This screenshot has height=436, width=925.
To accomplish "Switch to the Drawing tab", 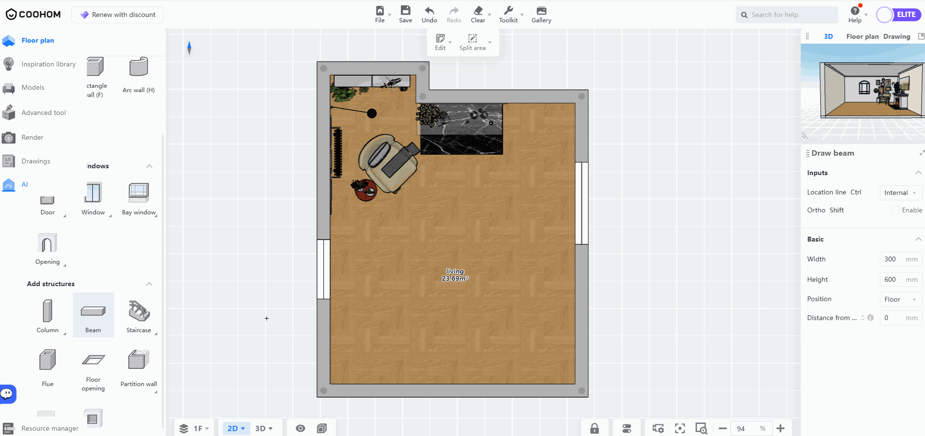I will pos(896,36).
